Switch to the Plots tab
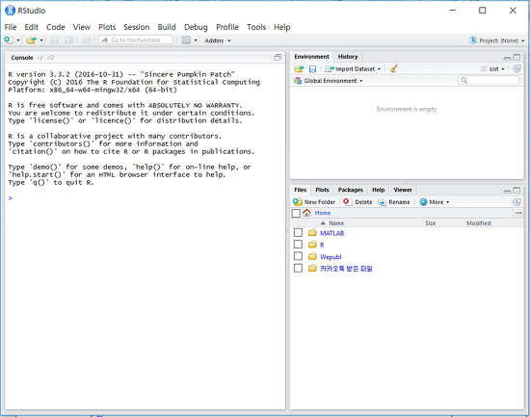The height and width of the screenshot is (417, 530). [322, 190]
